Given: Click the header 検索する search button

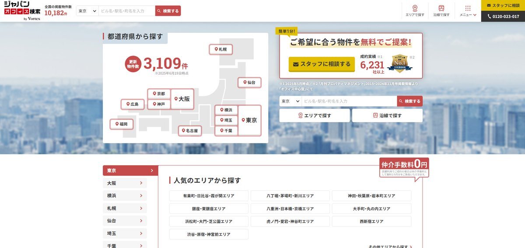Looking at the screenshot, I should [168, 11].
